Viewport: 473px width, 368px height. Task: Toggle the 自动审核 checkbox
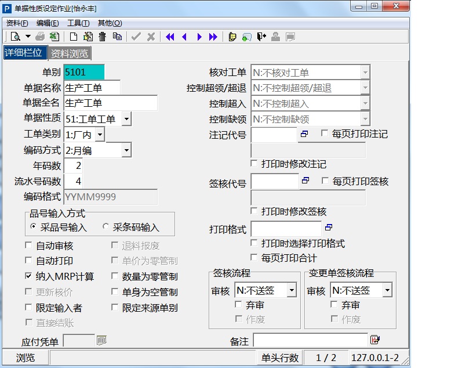click(28, 245)
